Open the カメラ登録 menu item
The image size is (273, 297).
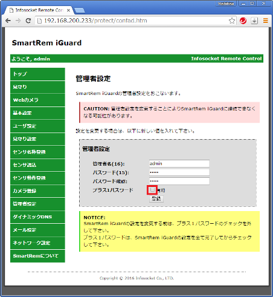(x=37, y=191)
